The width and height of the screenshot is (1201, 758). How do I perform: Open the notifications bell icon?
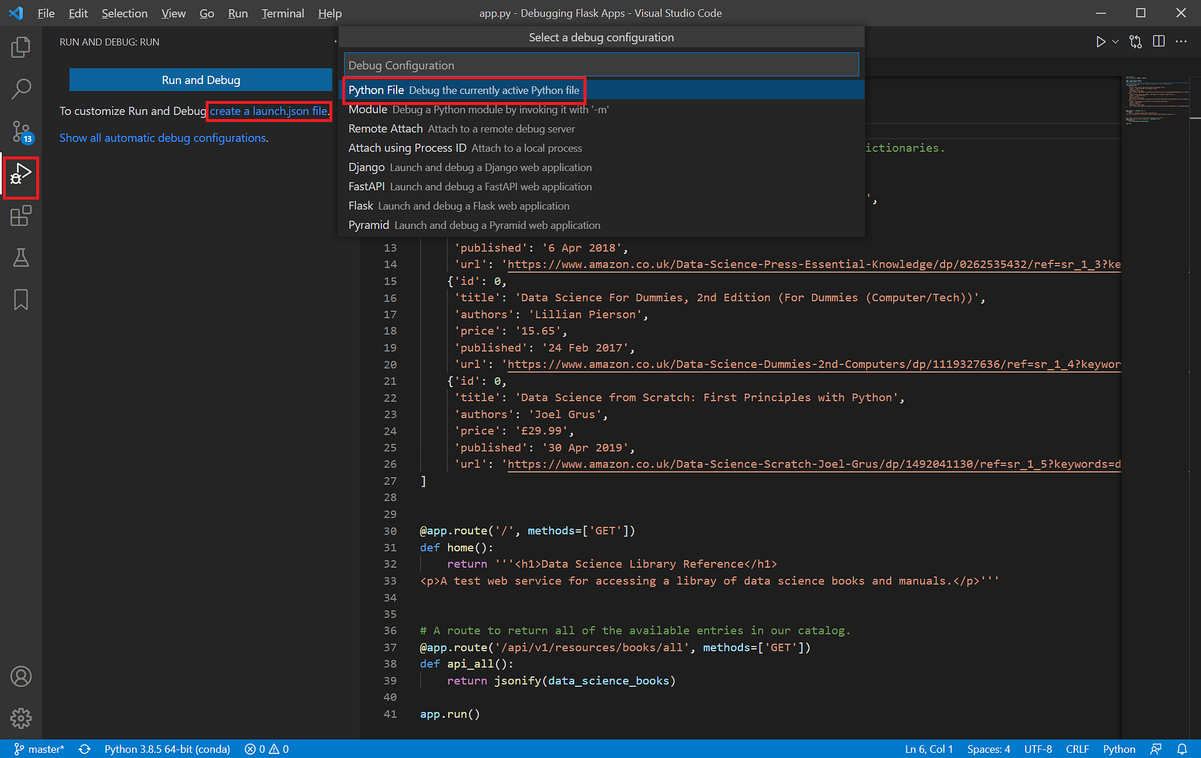tap(1182, 749)
